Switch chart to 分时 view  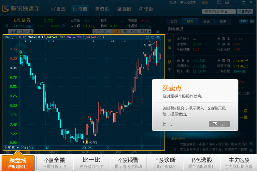click(97, 31)
